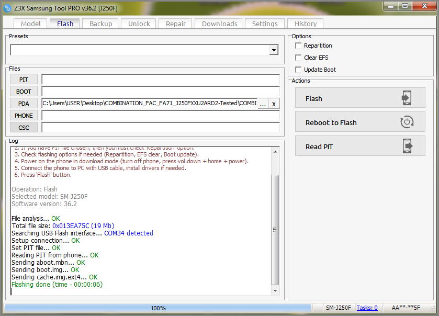
Task: Click 'Total file size' log line
Action: coord(63,226)
